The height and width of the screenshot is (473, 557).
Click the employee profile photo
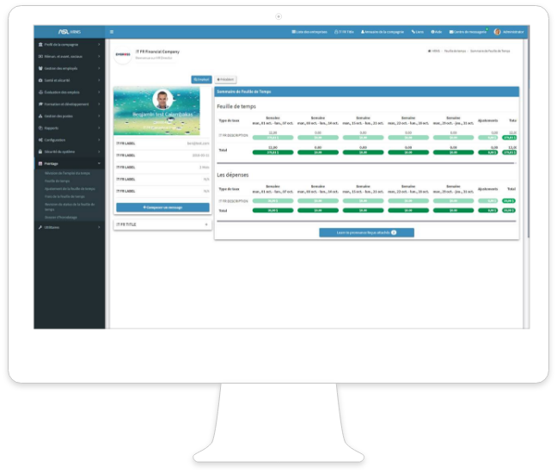162,100
